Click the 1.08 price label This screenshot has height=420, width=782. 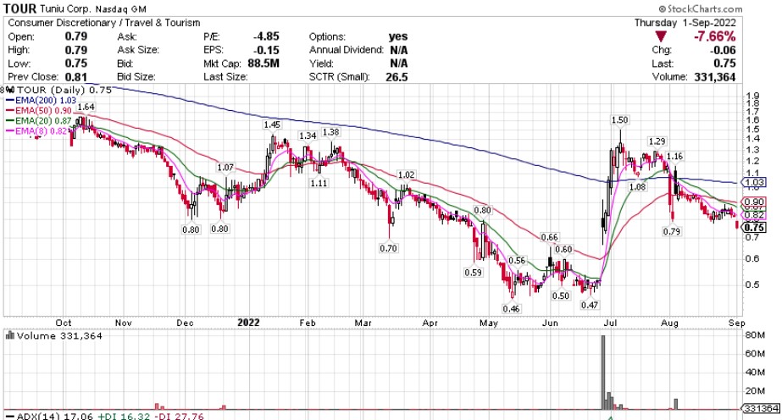pos(637,187)
